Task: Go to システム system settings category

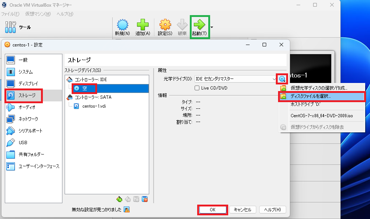Action: click(x=34, y=72)
